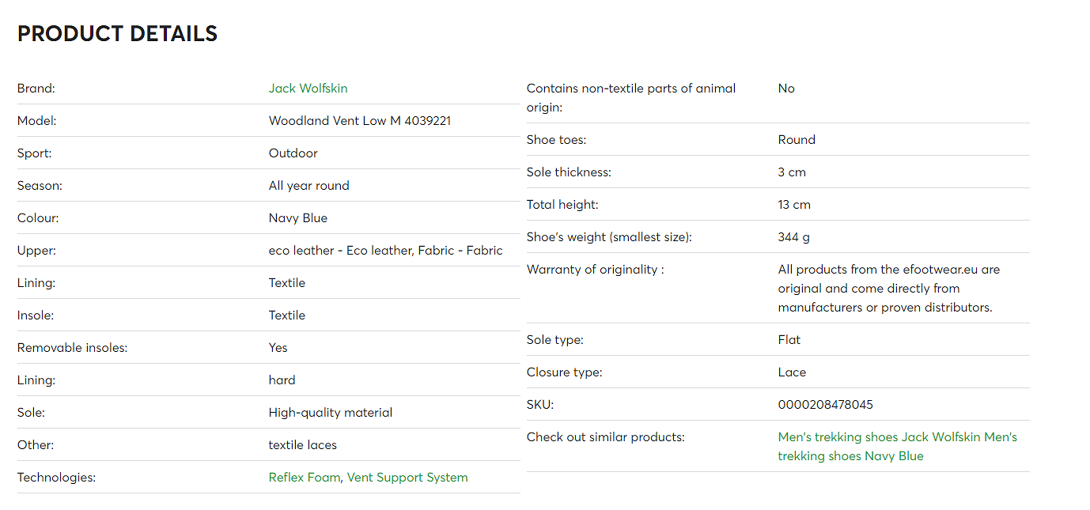Click the Shoe's weight value 344 g
The image size is (1090, 510).
pyautogui.click(x=794, y=237)
